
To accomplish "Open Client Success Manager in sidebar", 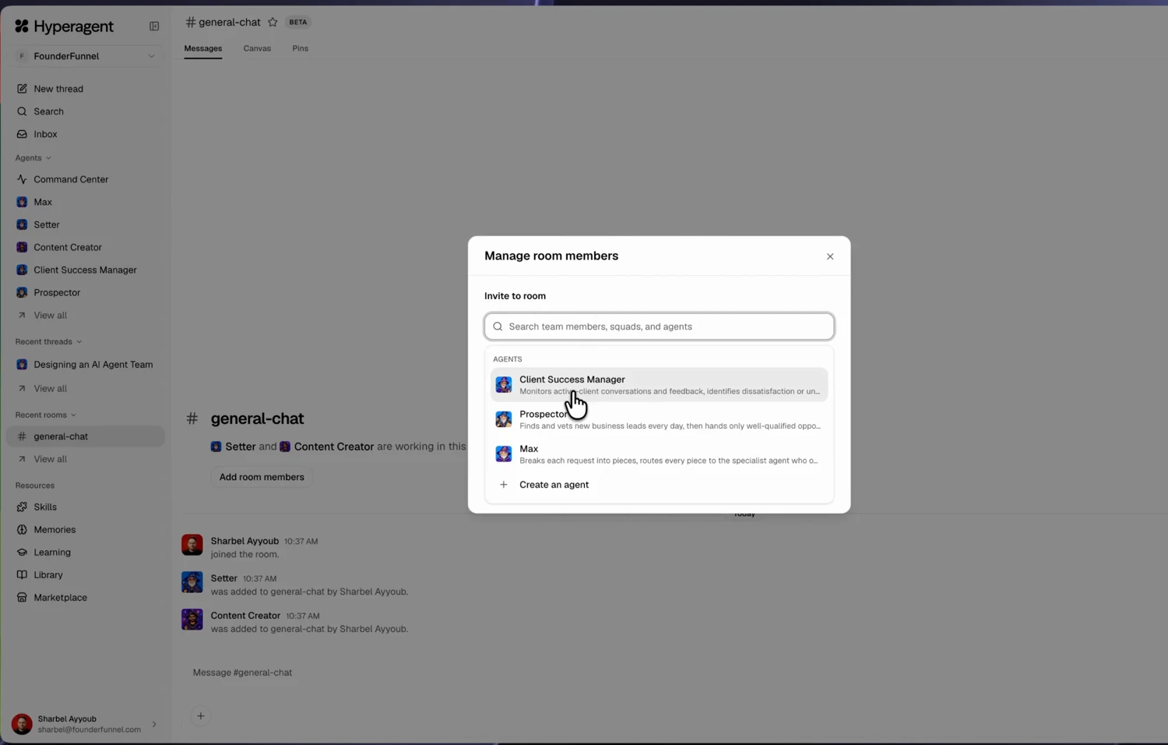I will click(86, 270).
